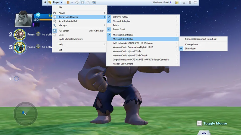Click the left arrow beside circled 1

tap(10, 79)
